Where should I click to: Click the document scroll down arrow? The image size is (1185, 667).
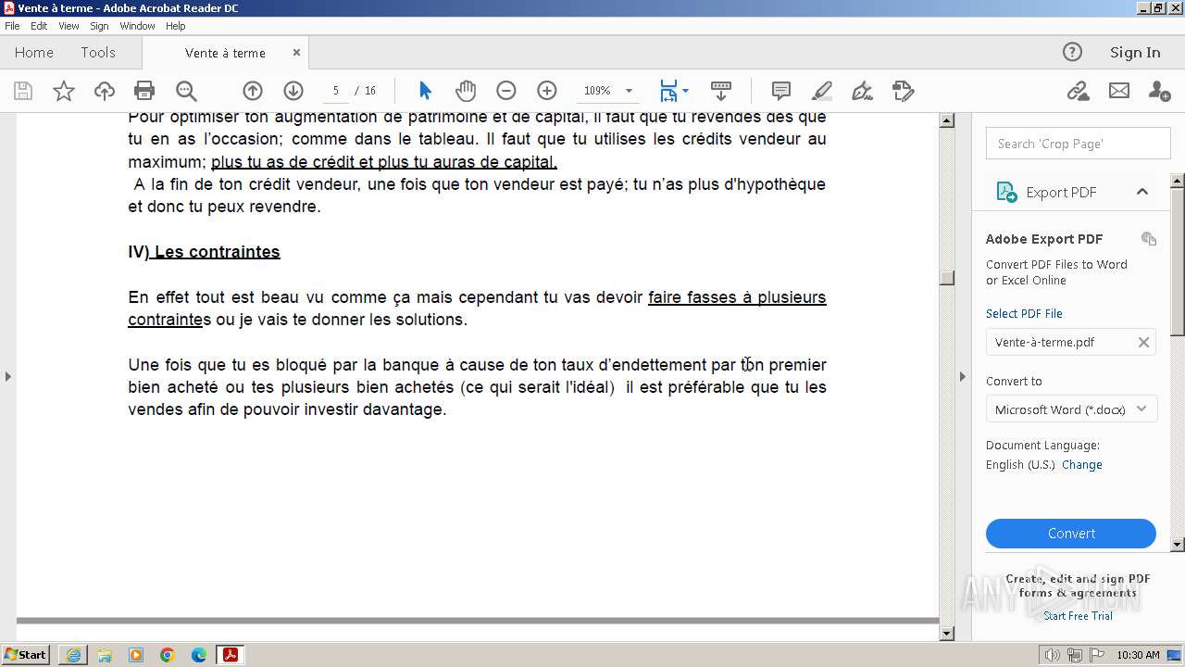(947, 634)
